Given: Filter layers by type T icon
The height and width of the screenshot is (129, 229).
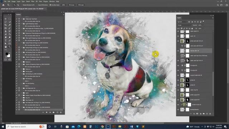Looking at the screenshot, I should 195,22.
